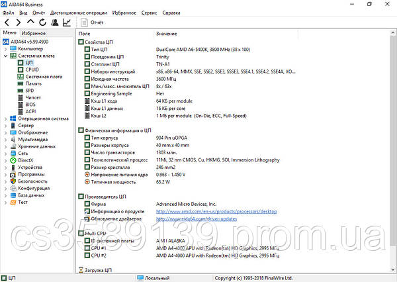Open the graph chart toolbar icon
The width and height of the screenshot is (397, 282).
pos(67,23)
